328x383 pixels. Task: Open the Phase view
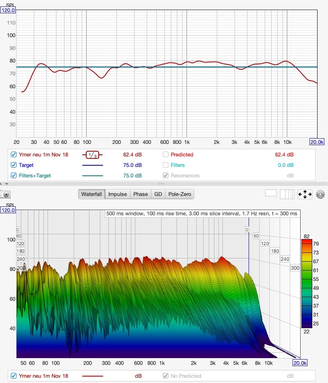[140, 194]
